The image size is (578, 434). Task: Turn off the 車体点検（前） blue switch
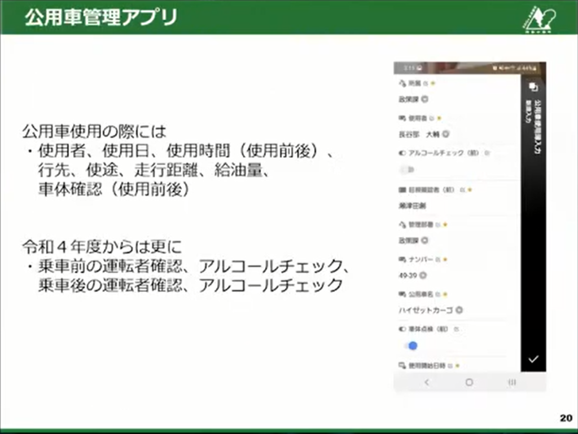[413, 345]
